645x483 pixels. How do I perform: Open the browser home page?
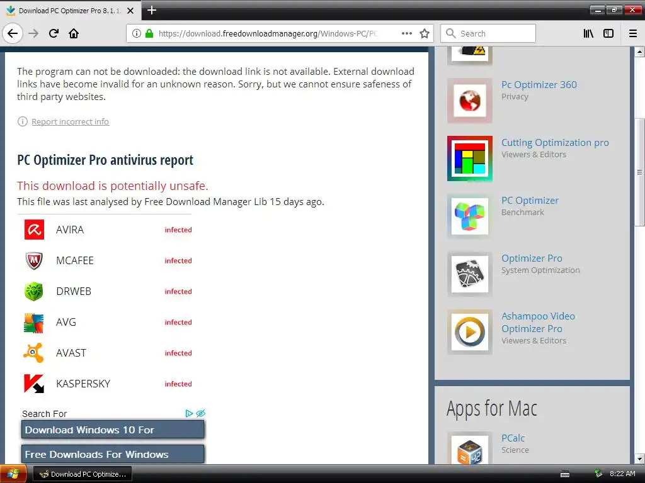pos(74,33)
